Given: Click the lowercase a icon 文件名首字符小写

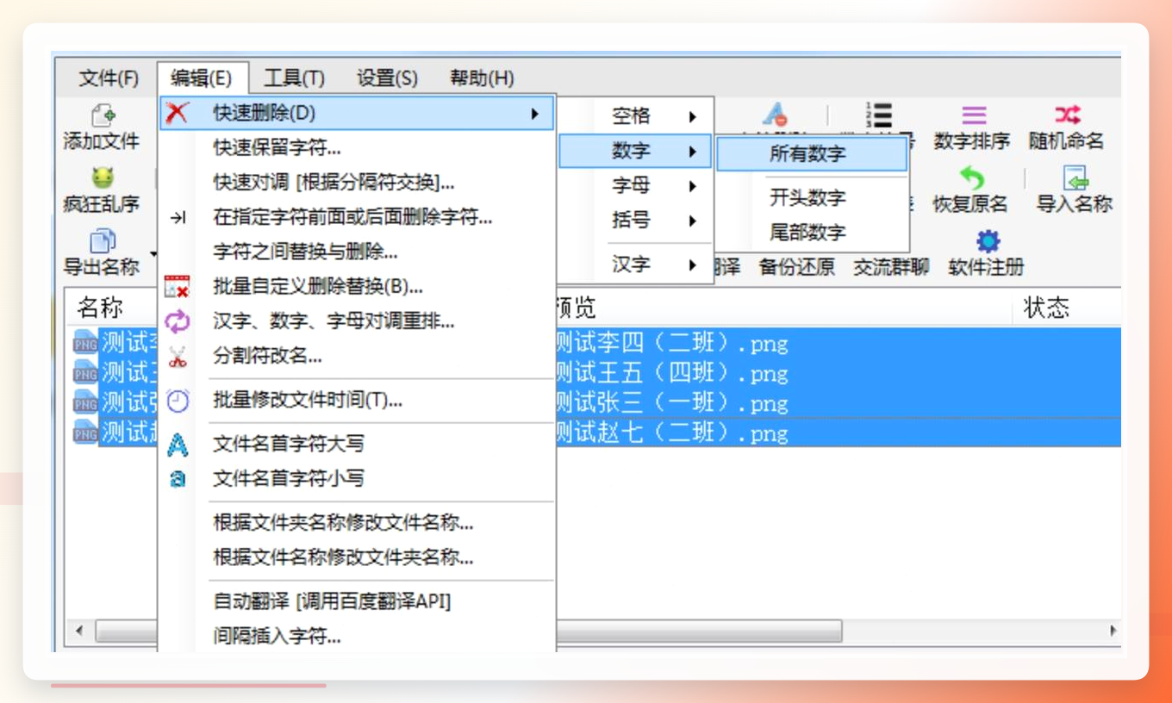Looking at the screenshot, I should [178, 479].
